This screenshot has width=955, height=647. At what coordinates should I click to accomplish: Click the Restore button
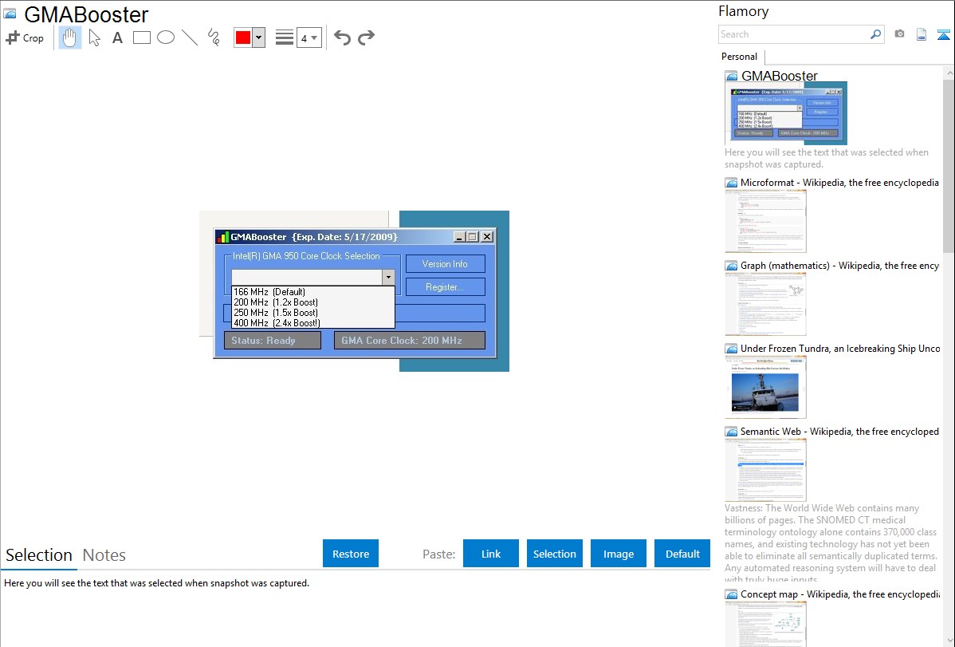[x=351, y=554]
